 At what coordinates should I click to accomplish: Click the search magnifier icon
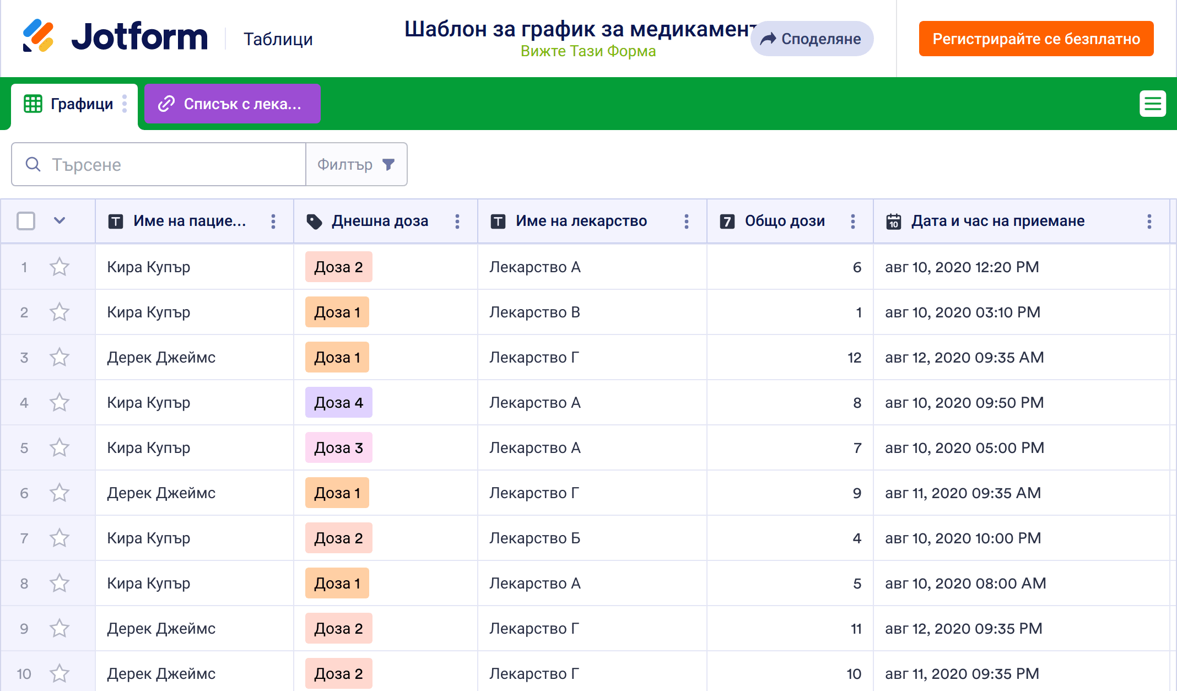pos(33,164)
